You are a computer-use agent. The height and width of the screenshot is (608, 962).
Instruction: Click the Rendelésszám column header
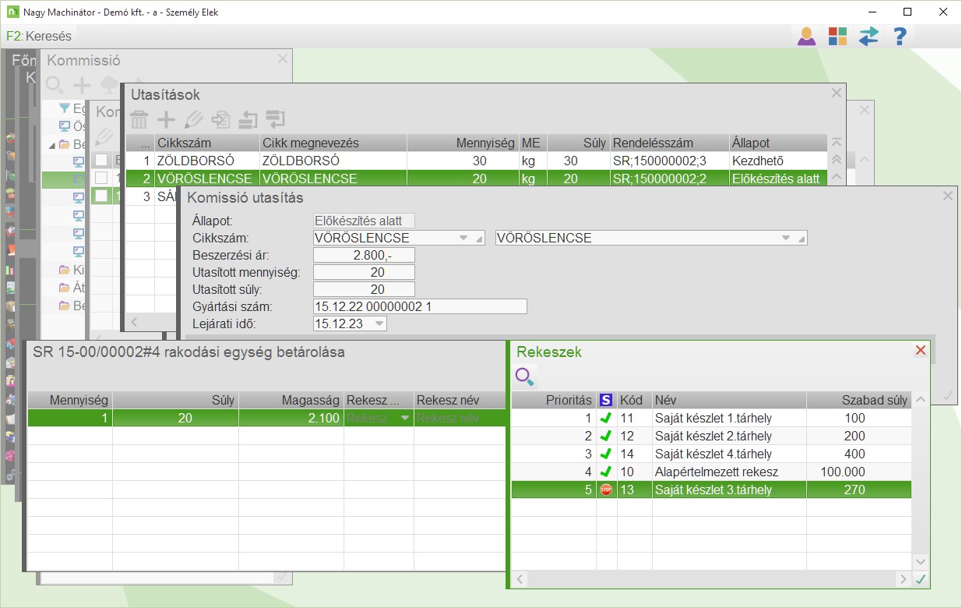tap(669, 143)
